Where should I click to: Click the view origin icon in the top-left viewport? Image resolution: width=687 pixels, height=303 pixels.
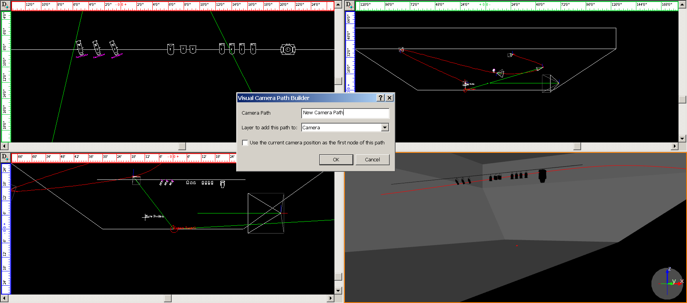click(5, 5)
